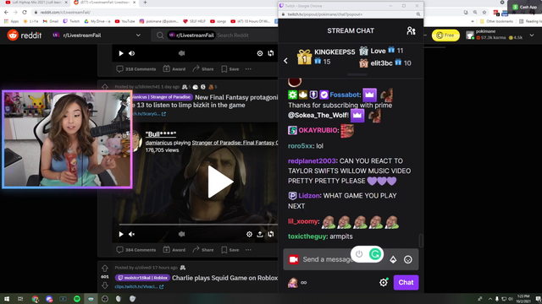The height and width of the screenshot is (304, 542).
Task: Give Award on the top post
Action: coord(174,69)
